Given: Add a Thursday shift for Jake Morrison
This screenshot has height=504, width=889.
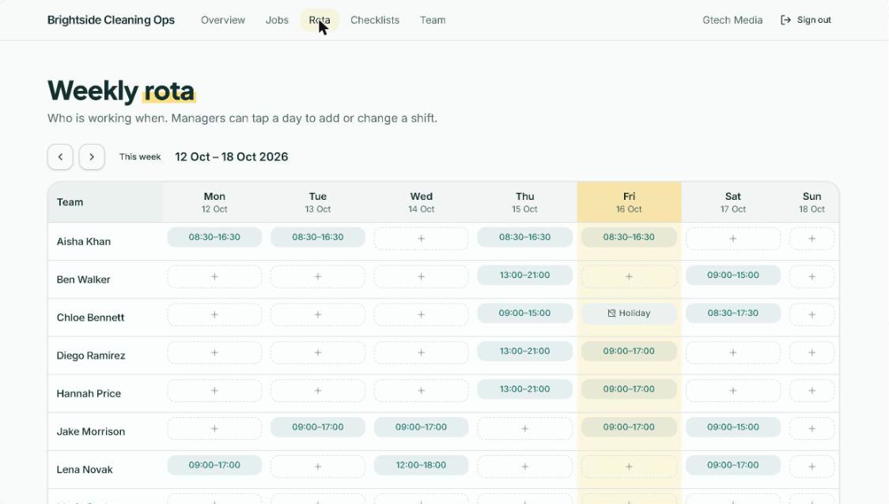Looking at the screenshot, I should click(x=525, y=429).
